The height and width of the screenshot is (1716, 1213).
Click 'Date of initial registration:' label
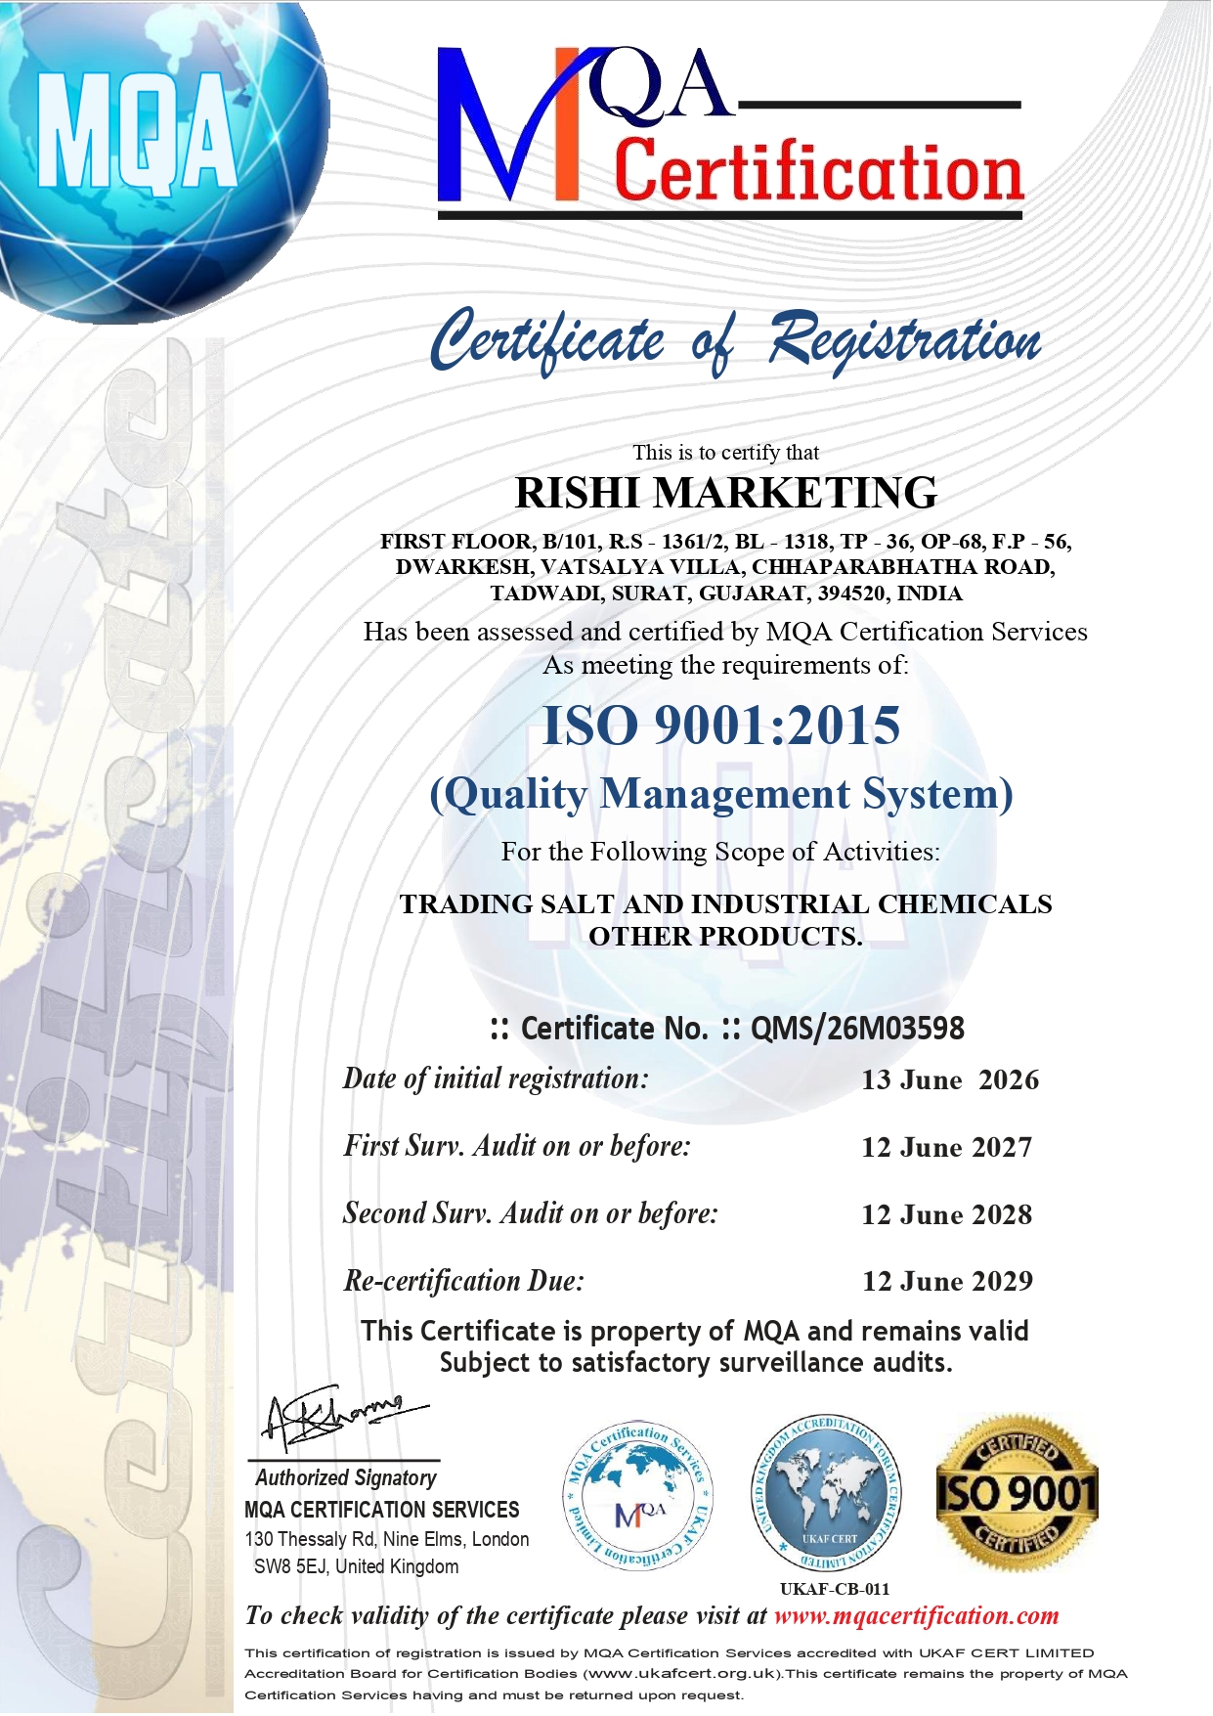point(496,1079)
